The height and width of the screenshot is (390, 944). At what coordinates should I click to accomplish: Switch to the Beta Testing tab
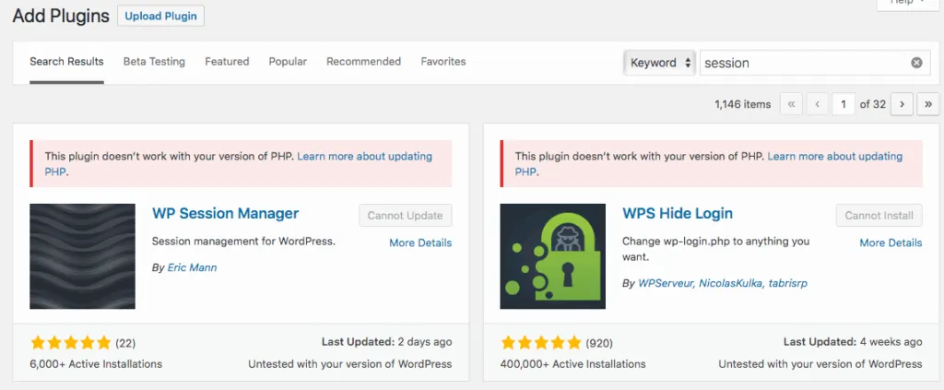point(154,62)
